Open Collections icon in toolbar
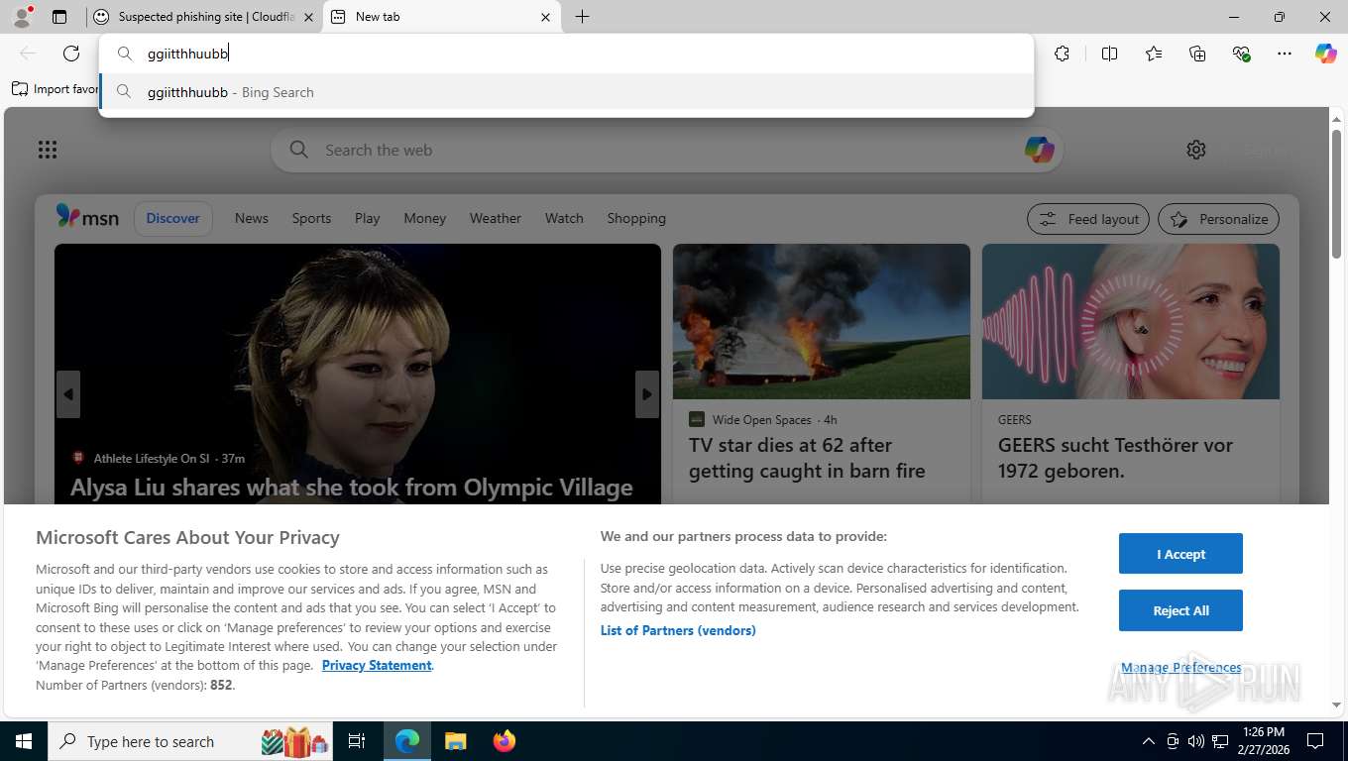 pos(1197,54)
